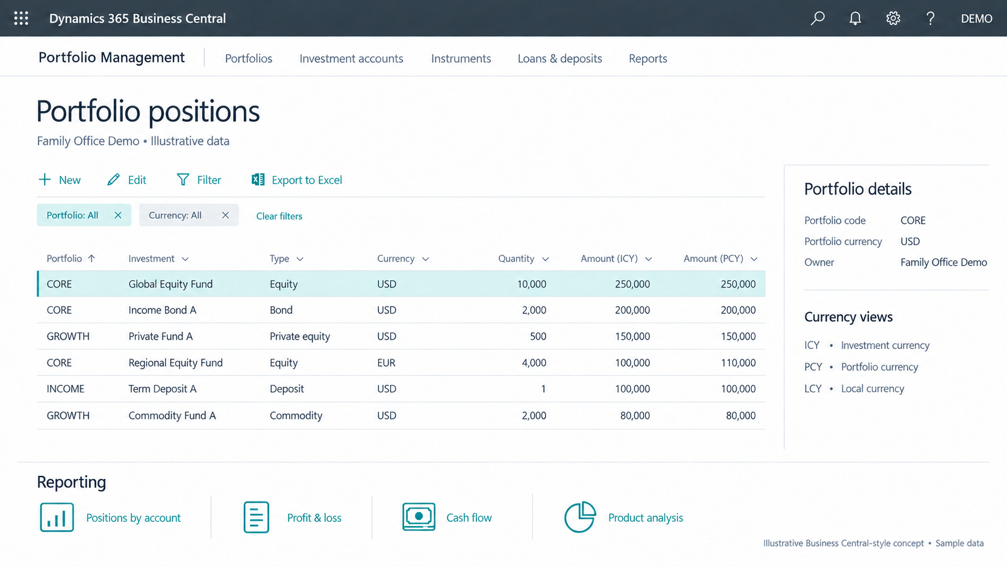Viewport: 1007px width, 567px height.
Task: Click the Global Equity Fund cell
Action: point(170,284)
